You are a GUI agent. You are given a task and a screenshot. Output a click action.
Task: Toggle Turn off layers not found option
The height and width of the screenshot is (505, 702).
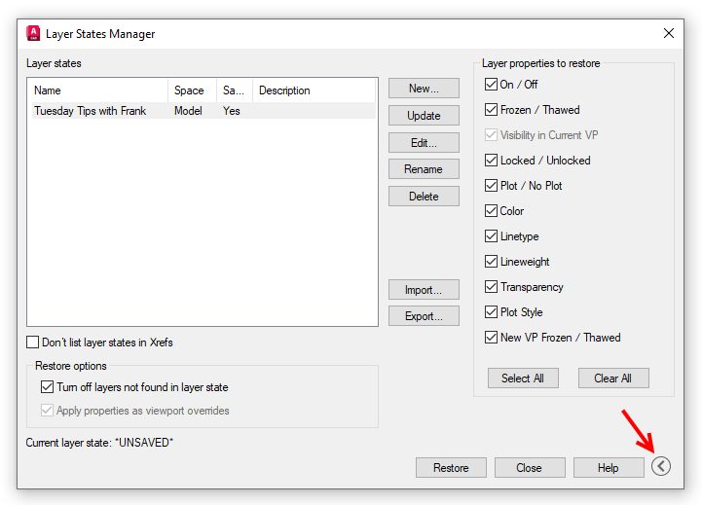48,387
